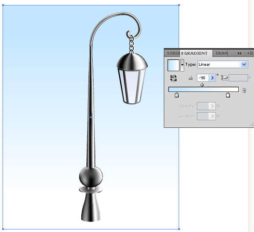Click the flared lamp post base
Image resolution: width=254 pixels, height=232 pixels.
(91, 207)
